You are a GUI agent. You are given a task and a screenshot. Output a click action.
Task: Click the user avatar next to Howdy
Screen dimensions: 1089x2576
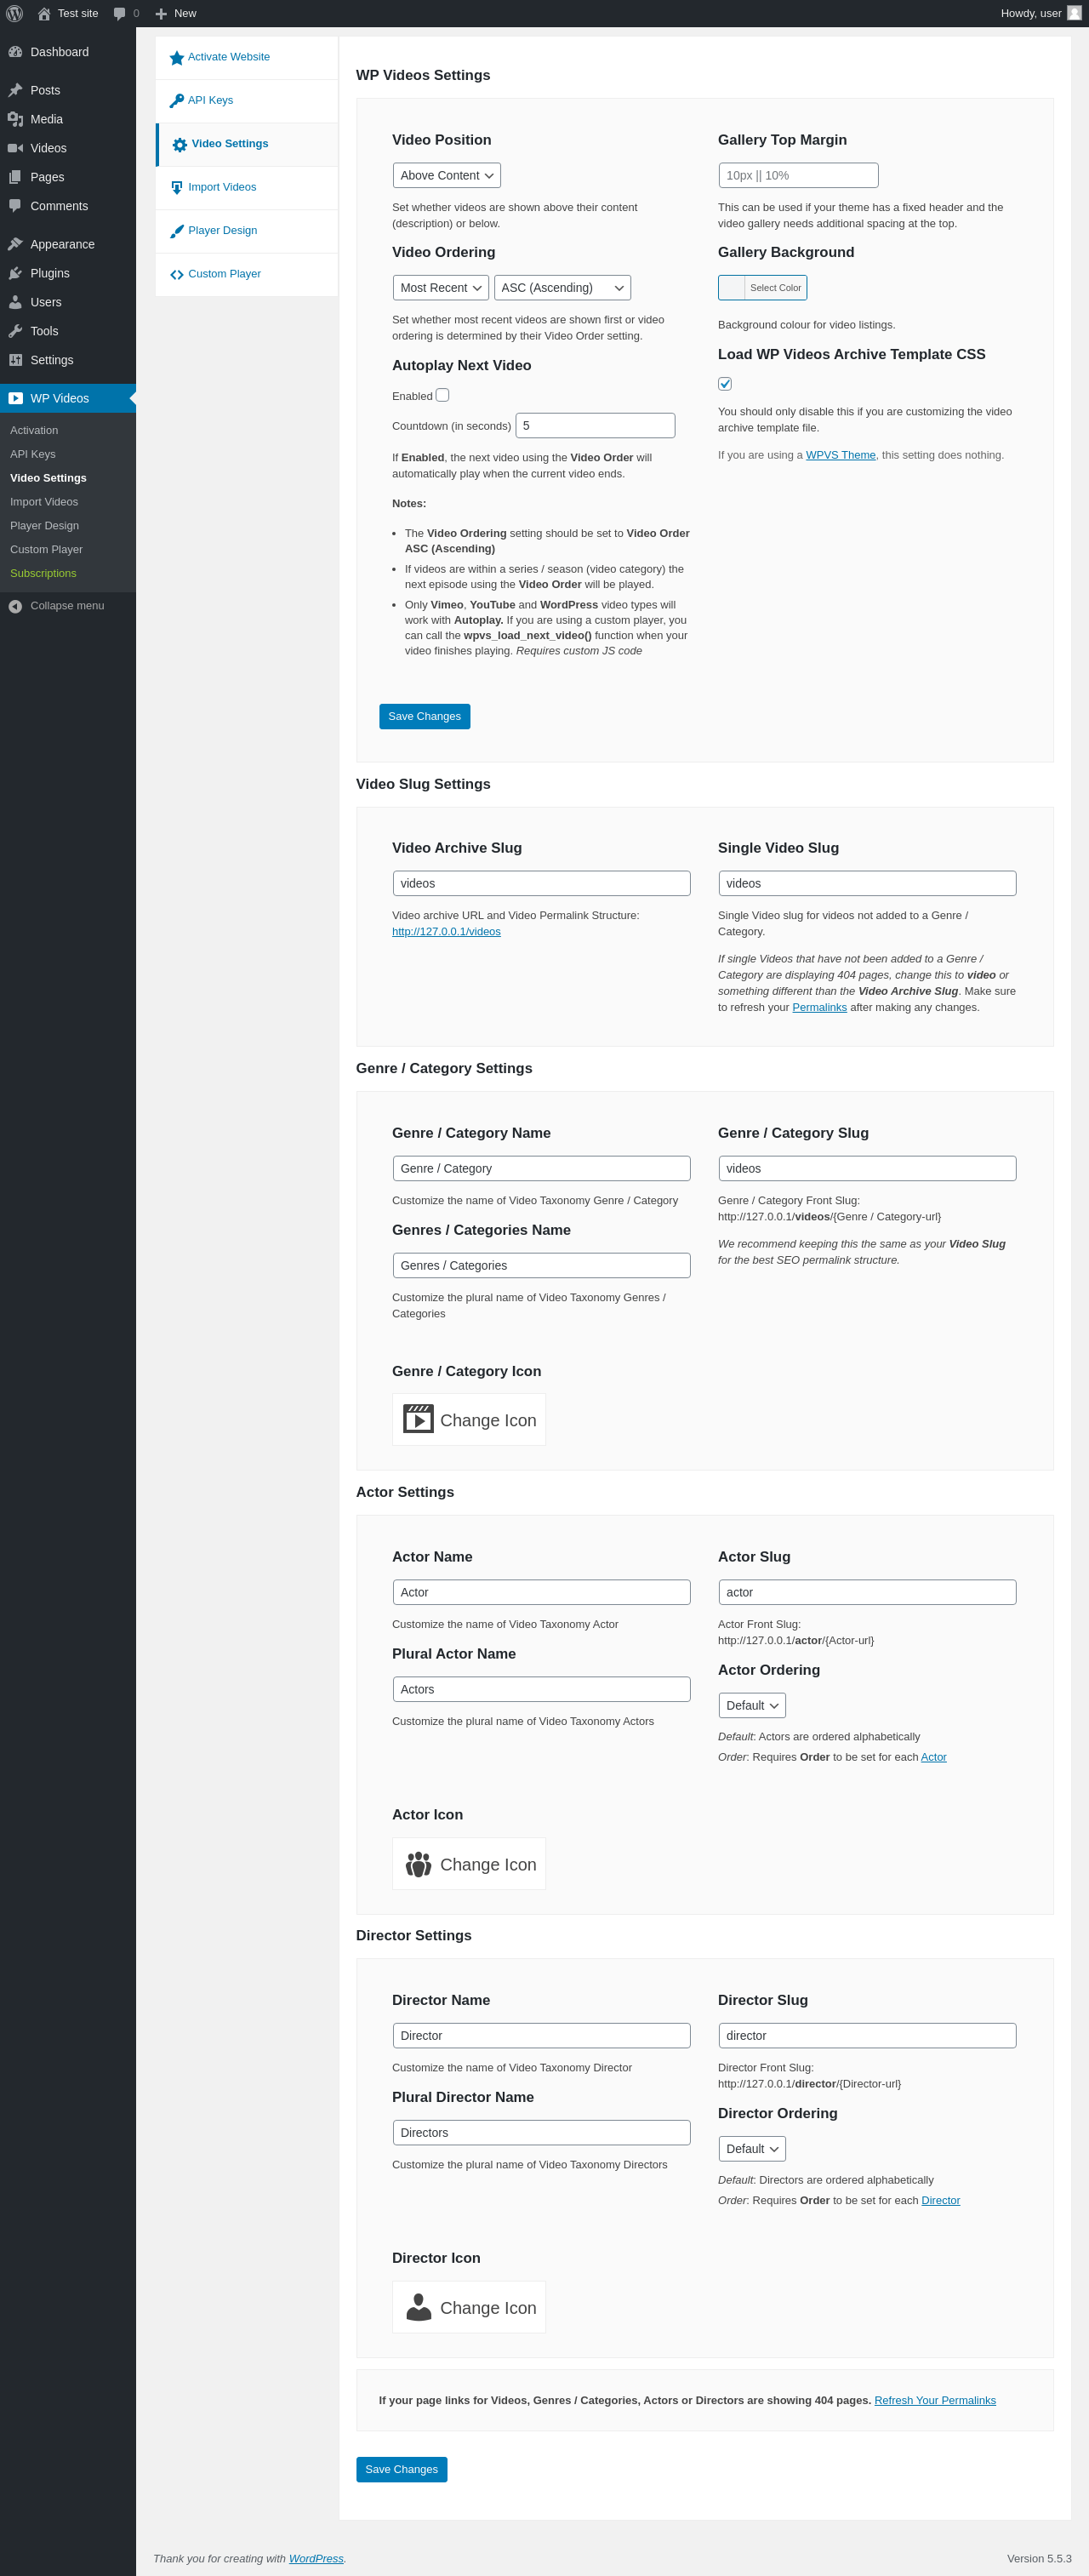[x=1074, y=13]
